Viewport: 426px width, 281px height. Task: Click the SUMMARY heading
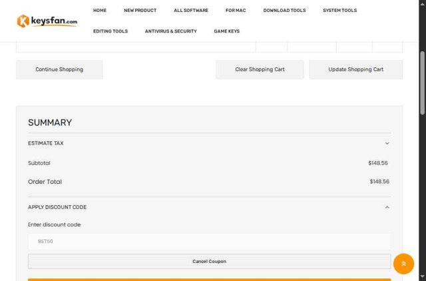tap(50, 123)
